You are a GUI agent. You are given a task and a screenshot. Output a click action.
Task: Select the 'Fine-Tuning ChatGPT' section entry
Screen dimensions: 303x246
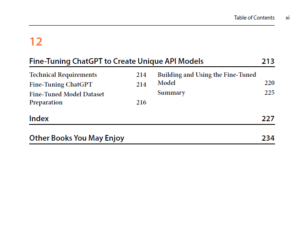point(61,85)
